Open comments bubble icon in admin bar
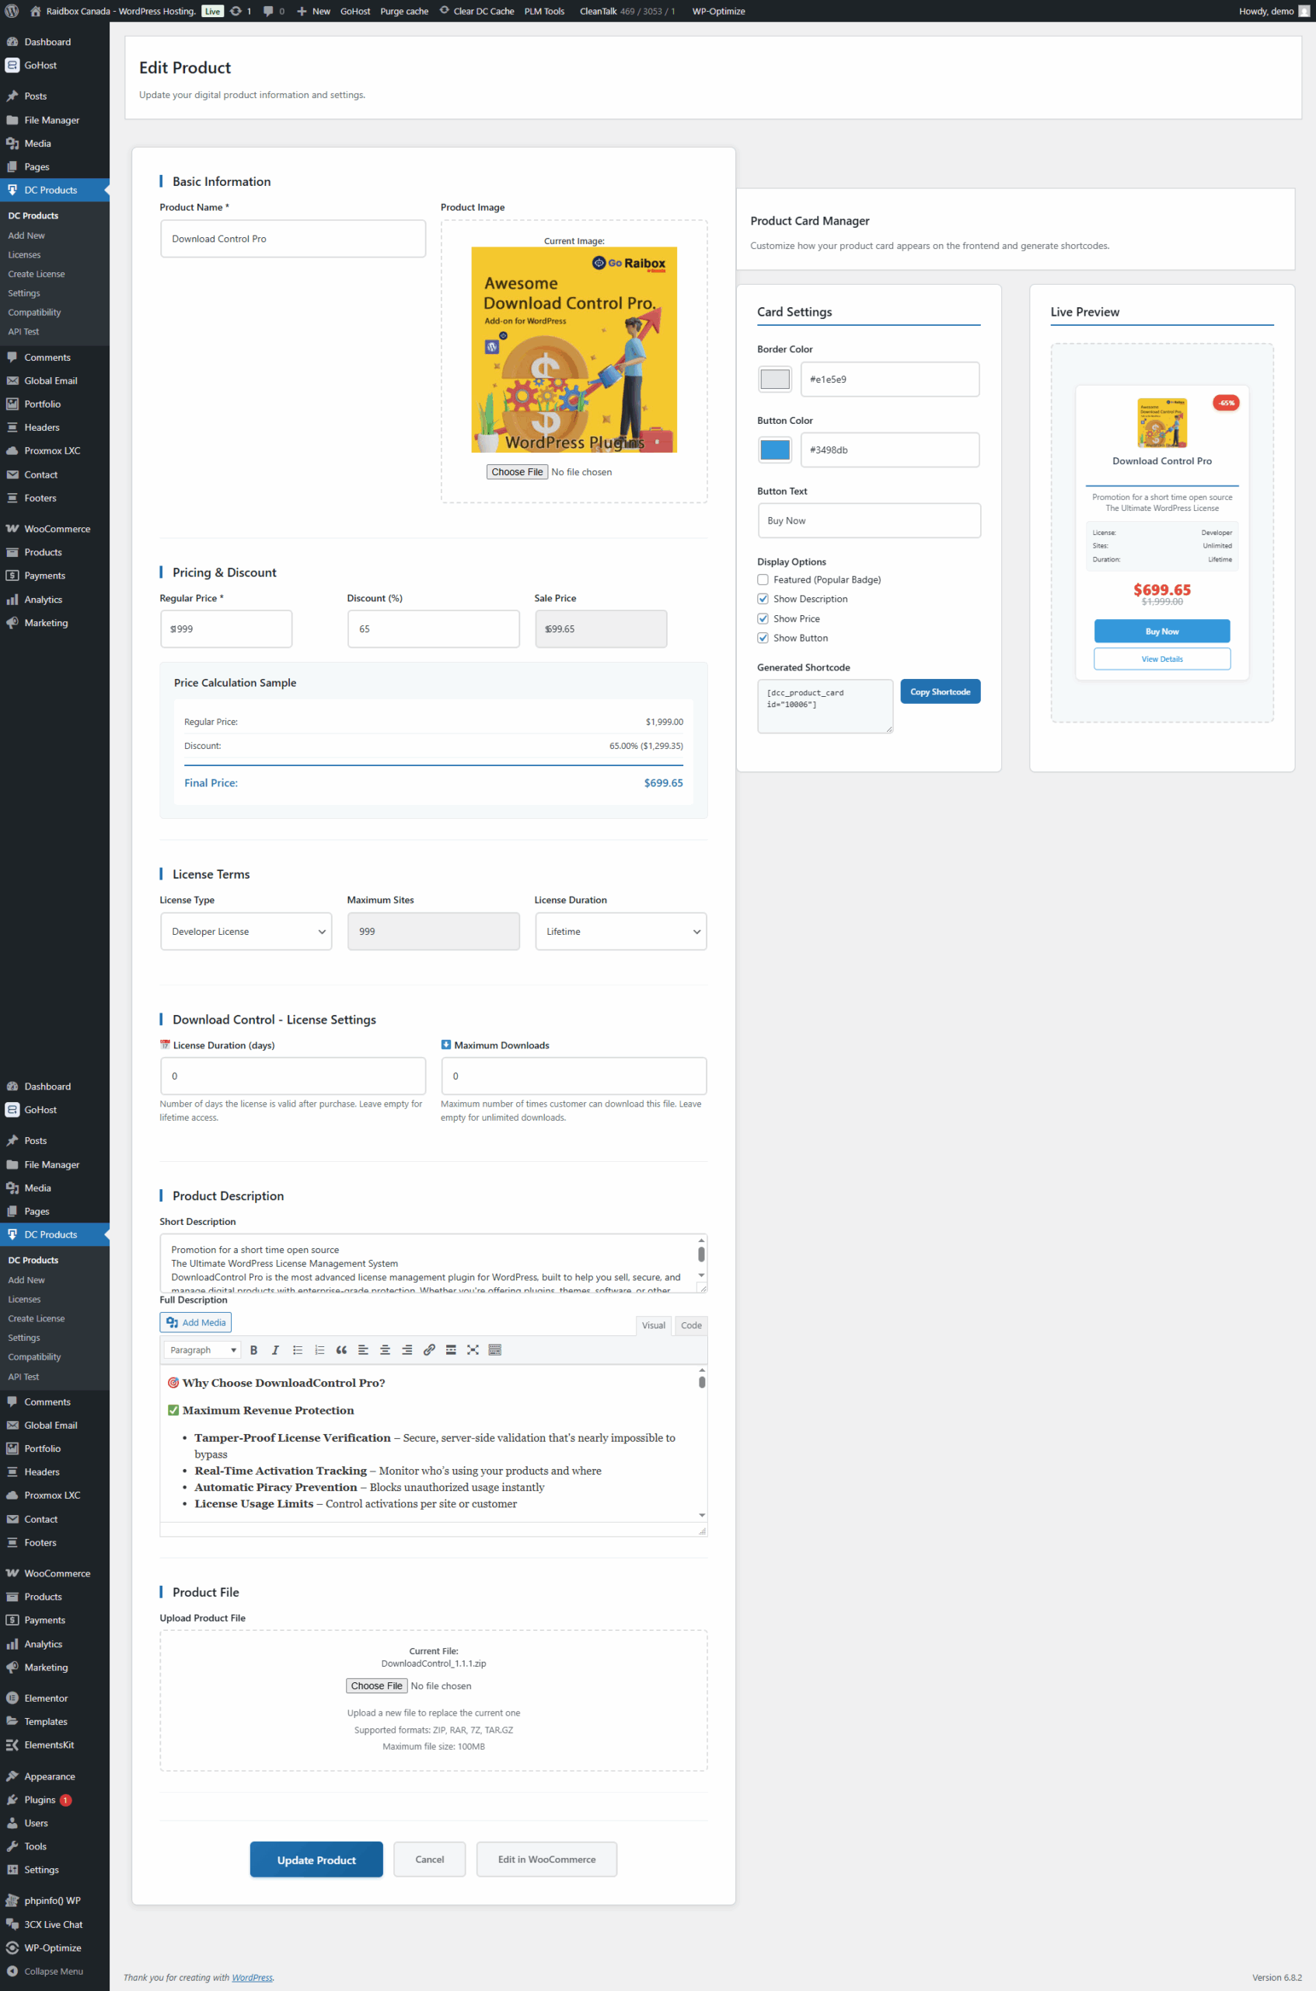The image size is (1316, 1991). 274,11
